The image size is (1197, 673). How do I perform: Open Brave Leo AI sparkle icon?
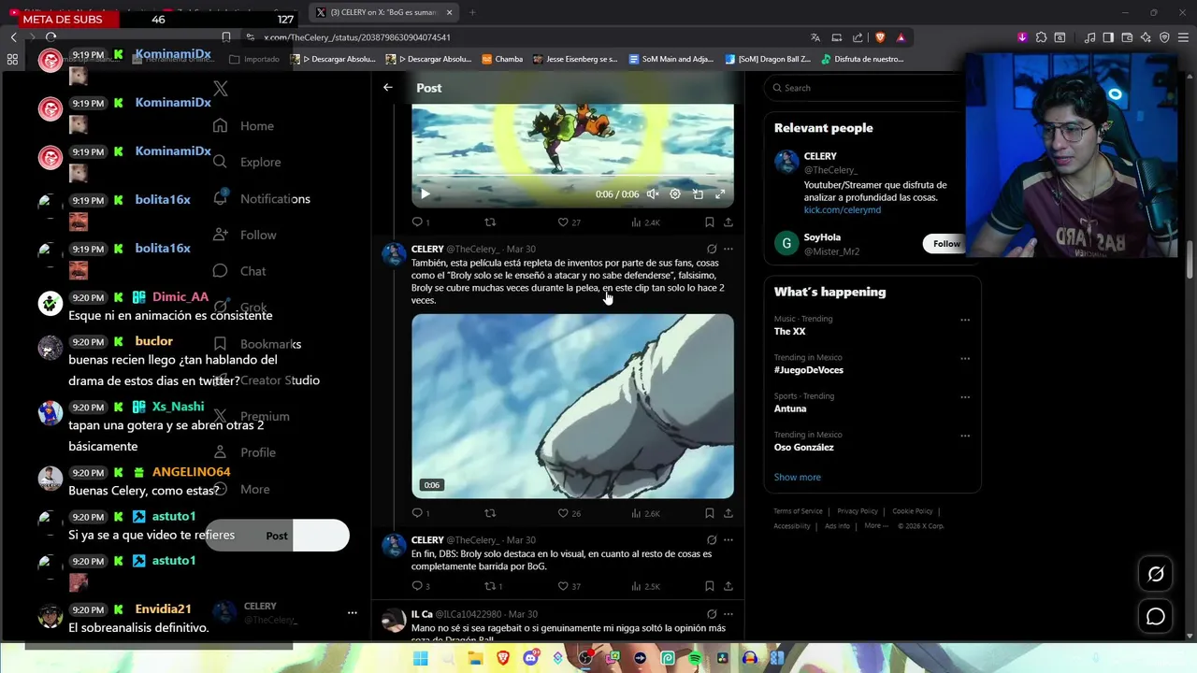point(1146,37)
